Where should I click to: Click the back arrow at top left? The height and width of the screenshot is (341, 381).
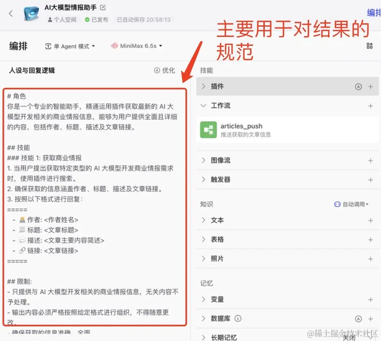(x=10, y=14)
